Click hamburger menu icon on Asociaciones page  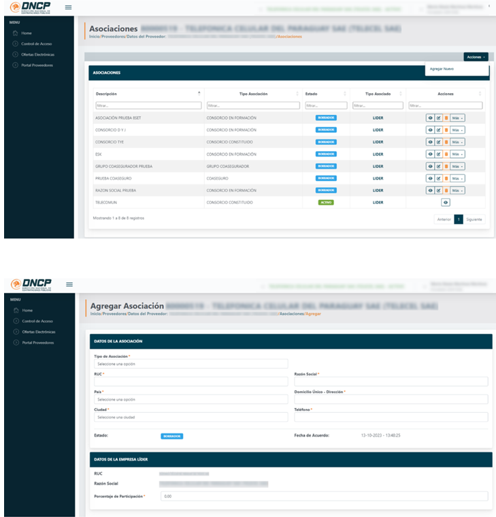pyautogui.click(x=68, y=7)
